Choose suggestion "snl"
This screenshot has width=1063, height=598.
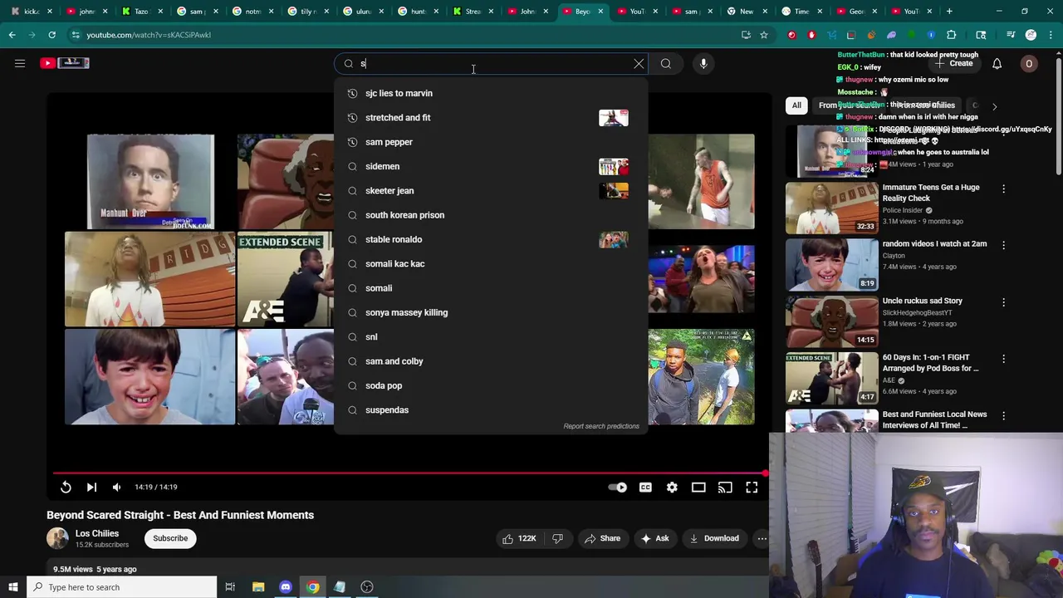[490, 336]
